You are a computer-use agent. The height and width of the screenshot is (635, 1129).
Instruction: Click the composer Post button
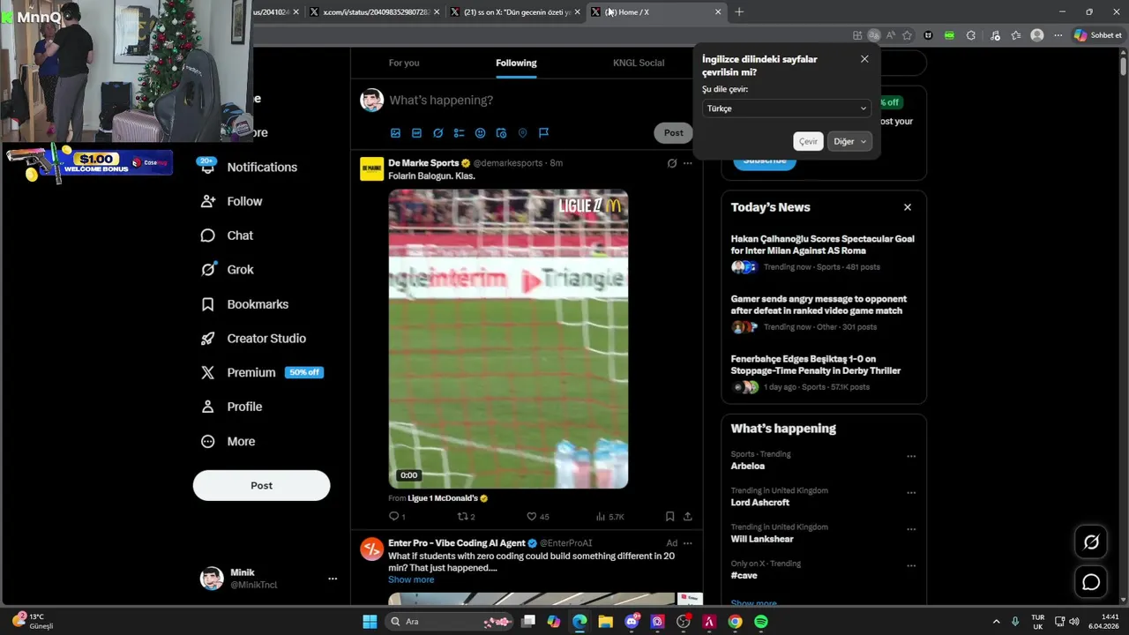tap(674, 133)
